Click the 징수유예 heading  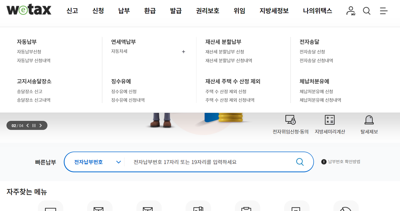coord(121,81)
